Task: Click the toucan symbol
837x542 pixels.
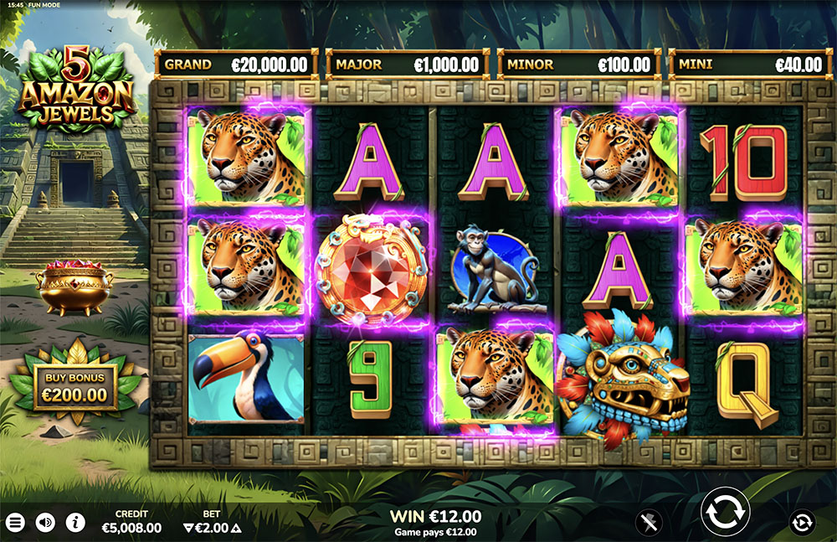Action: coord(246,378)
